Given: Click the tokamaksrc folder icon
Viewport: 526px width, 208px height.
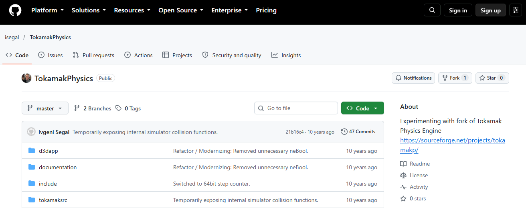Looking at the screenshot, I should pos(32,200).
